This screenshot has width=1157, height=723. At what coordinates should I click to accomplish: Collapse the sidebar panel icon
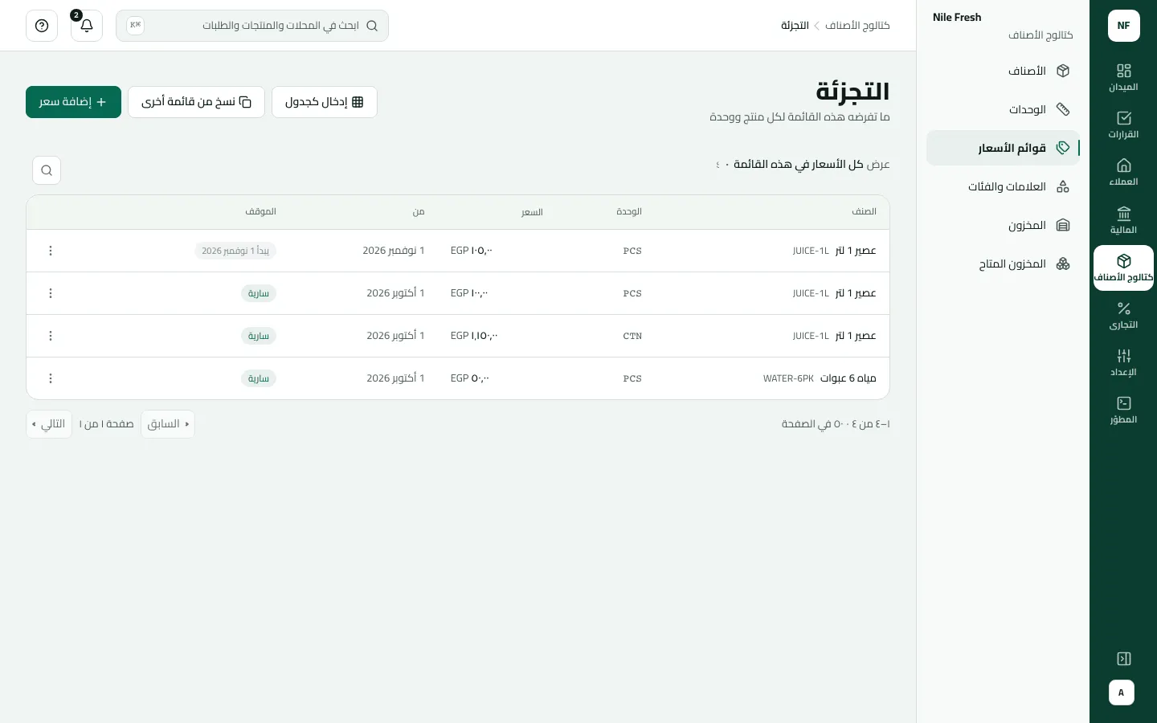1123,659
